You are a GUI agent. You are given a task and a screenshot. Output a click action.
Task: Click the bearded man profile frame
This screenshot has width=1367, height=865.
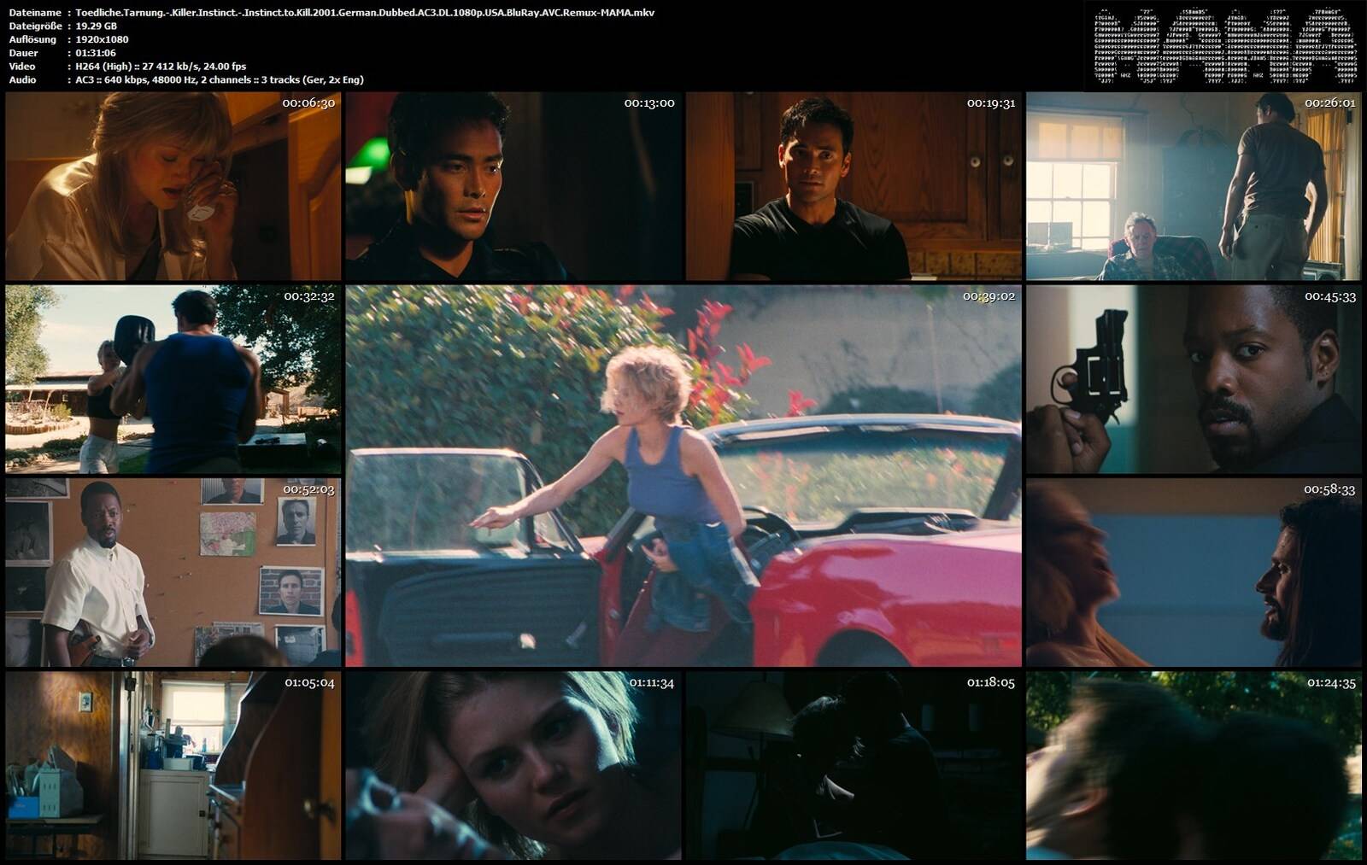click(x=1194, y=572)
